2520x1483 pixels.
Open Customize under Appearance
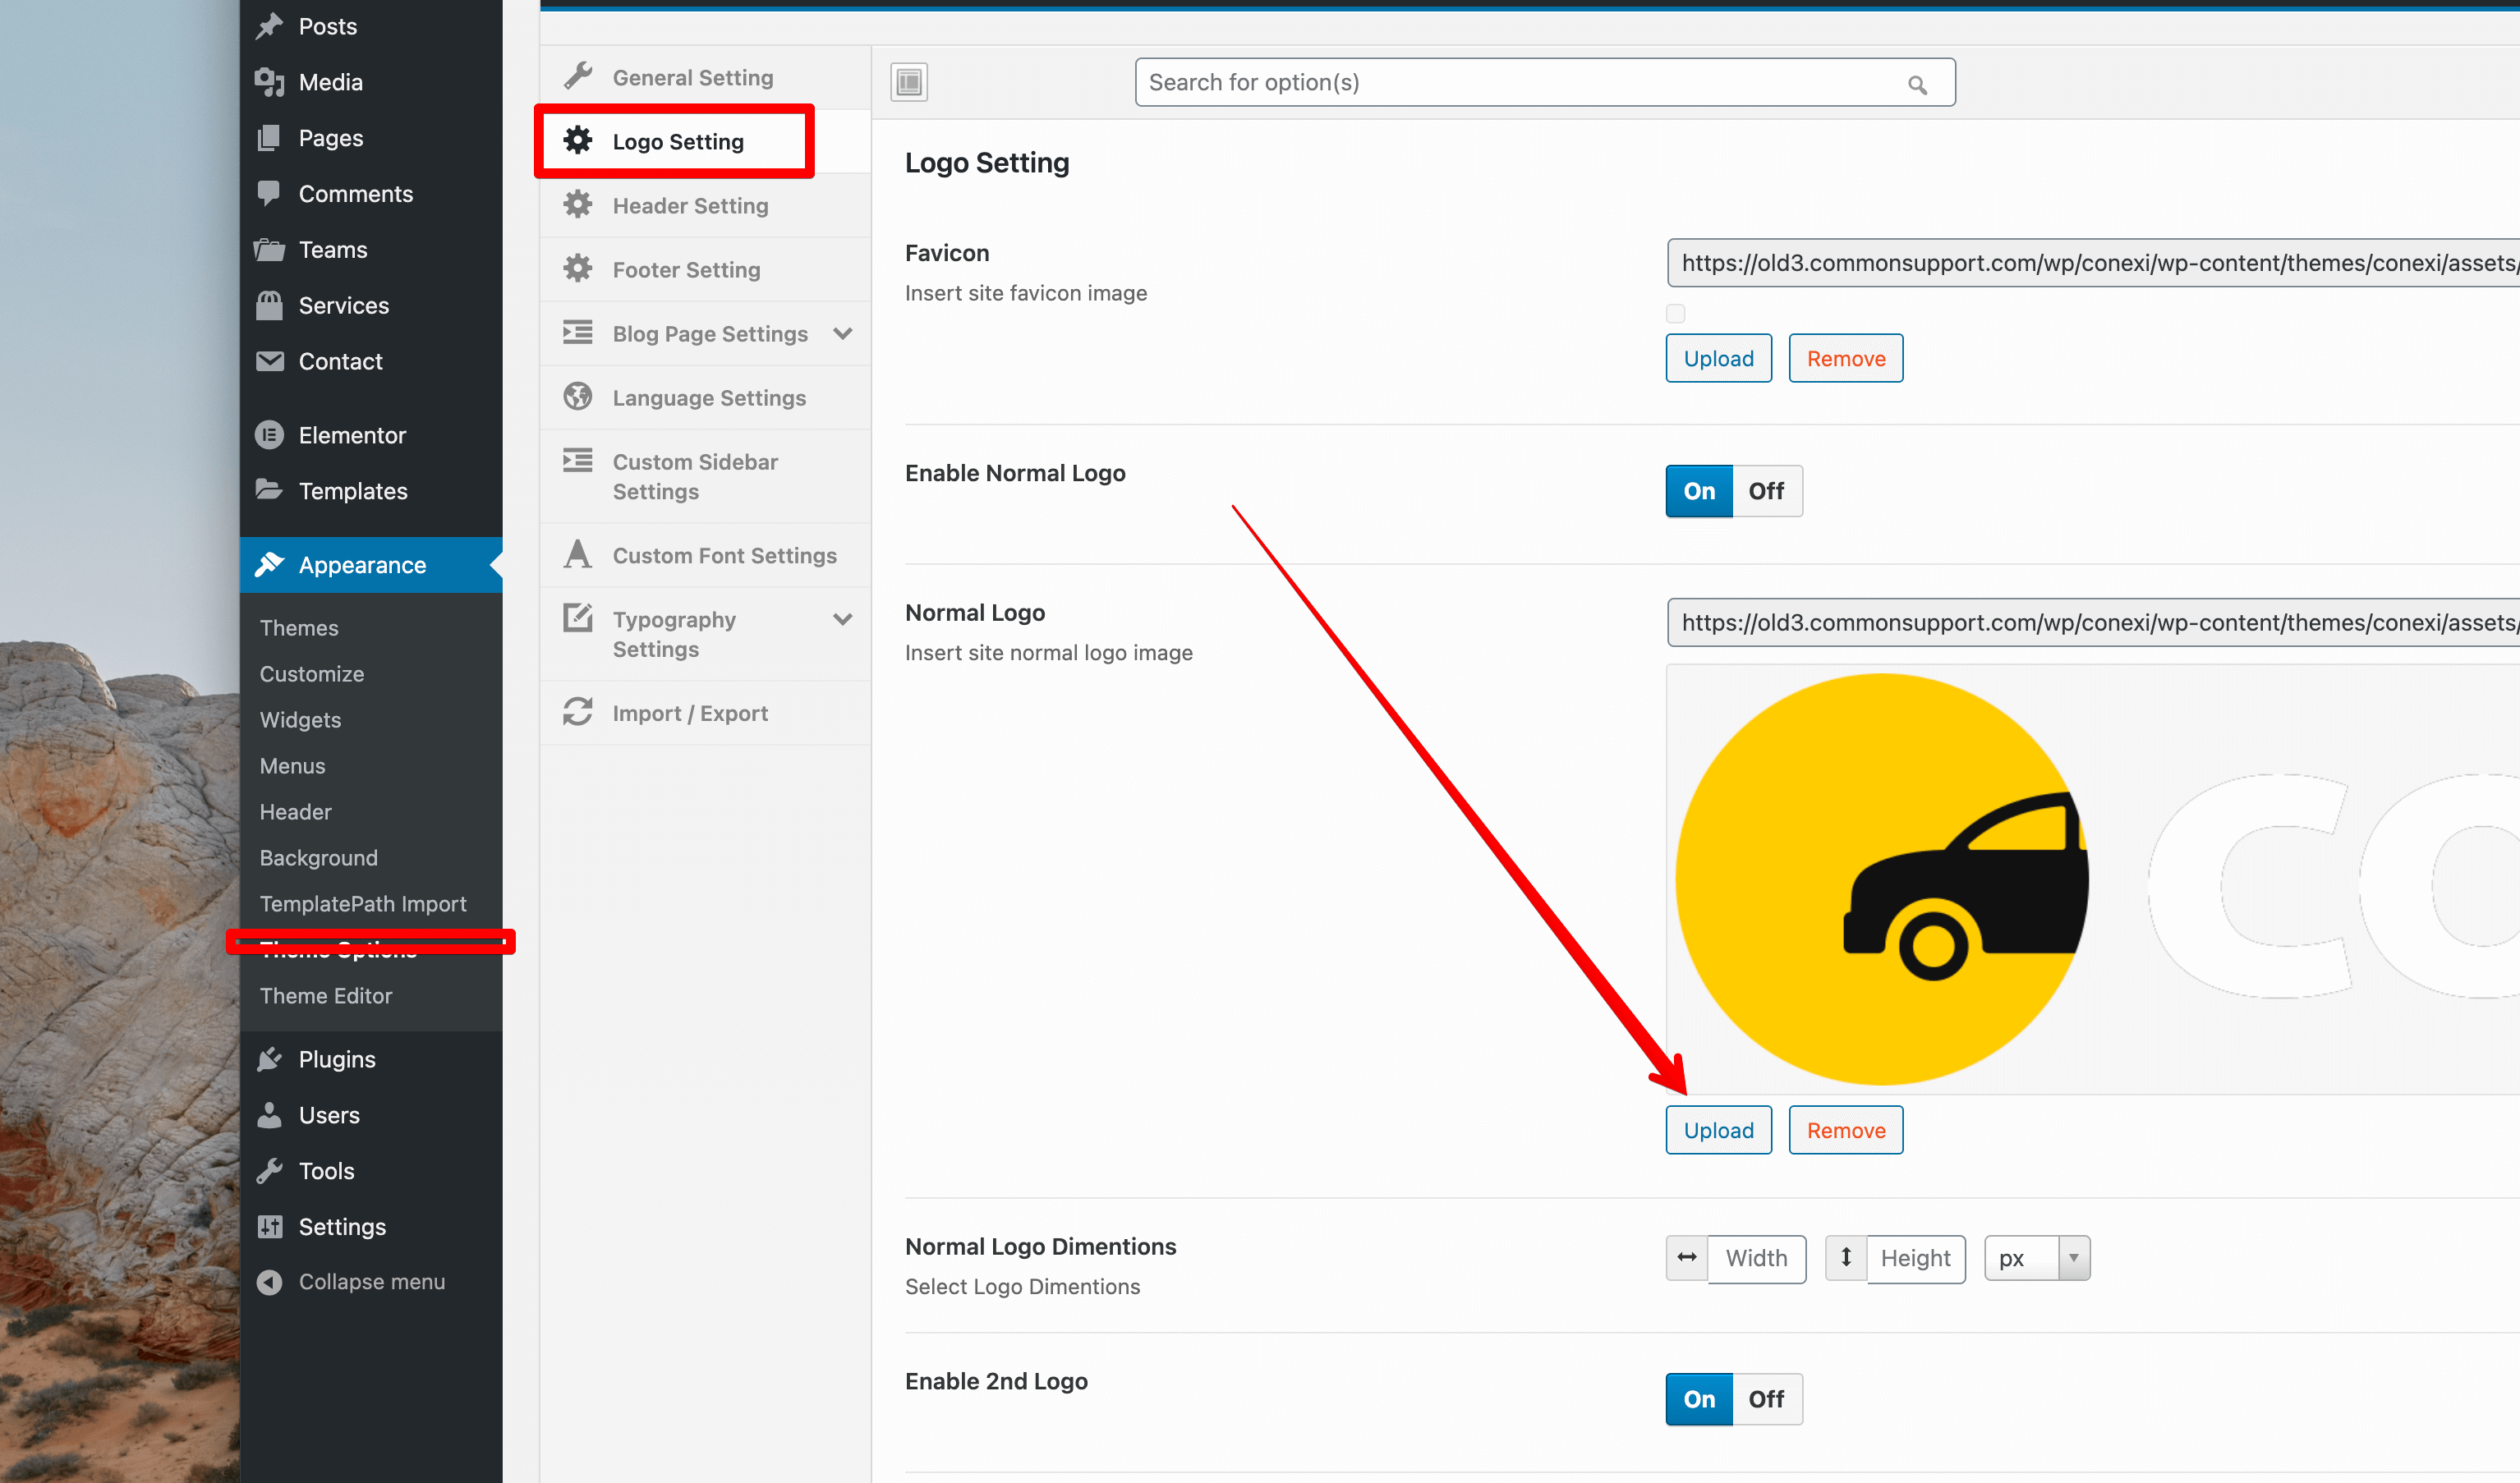click(311, 674)
